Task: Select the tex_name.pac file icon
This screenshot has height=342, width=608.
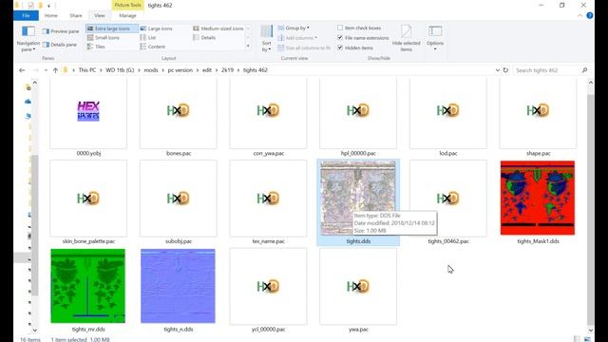Action: click(x=268, y=199)
